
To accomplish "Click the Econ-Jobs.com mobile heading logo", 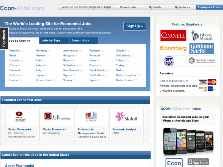I will 180,108.
